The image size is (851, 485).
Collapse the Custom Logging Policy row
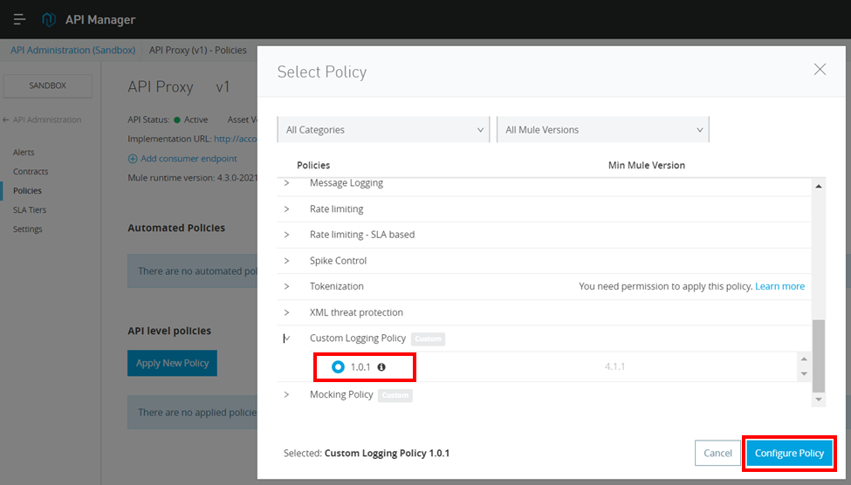[x=286, y=338]
